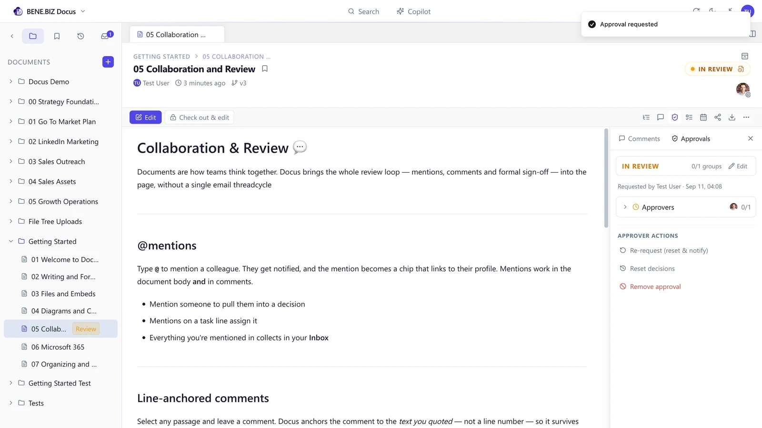This screenshot has width=762, height=428.
Task: Download the document via download icon
Action: (732, 117)
